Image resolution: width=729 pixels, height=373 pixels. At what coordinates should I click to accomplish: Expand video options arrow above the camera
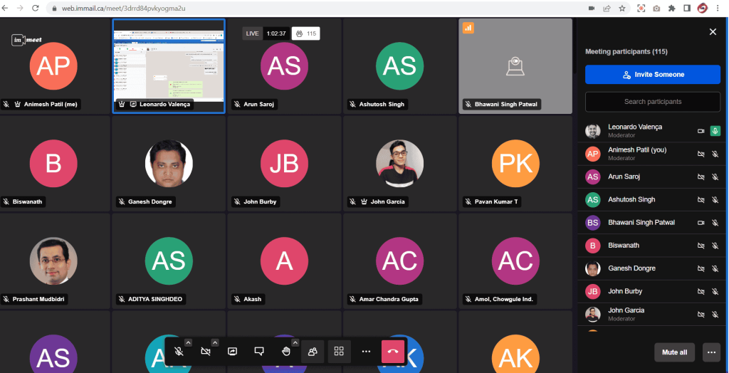click(x=215, y=342)
